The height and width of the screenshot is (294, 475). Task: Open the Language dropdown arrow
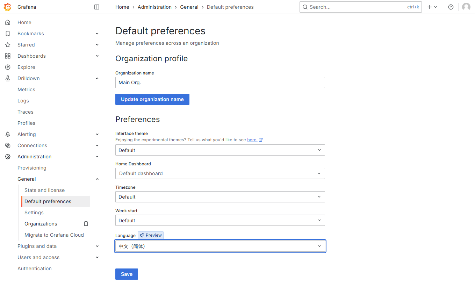coord(319,246)
